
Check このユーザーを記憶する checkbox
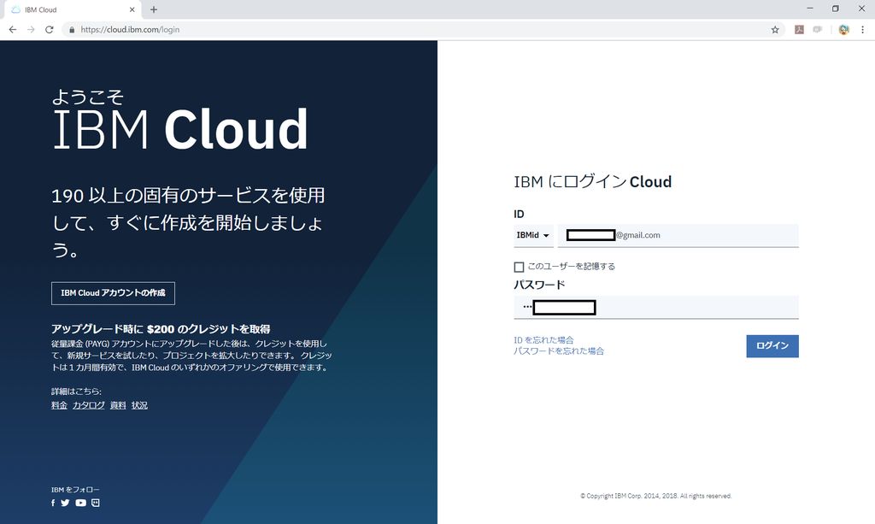tap(519, 267)
